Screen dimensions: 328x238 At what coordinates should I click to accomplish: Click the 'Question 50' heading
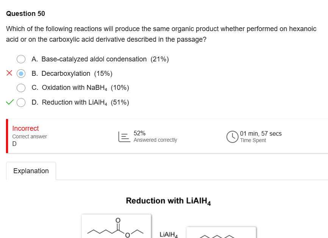[25, 14]
